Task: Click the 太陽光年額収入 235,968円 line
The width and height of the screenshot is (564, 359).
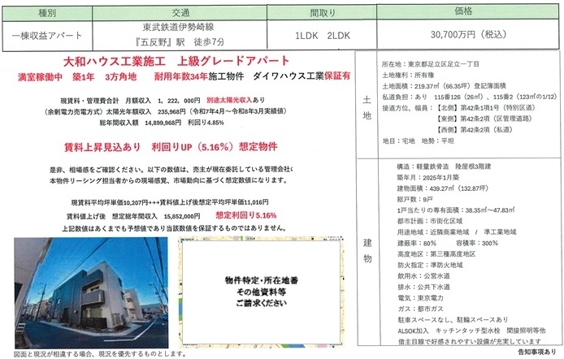Action: (x=166, y=111)
